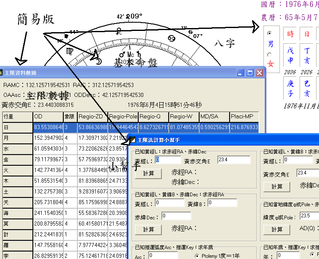Click the MD/SA column header
The width and height of the screenshot is (319, 259).
point(214,117)
